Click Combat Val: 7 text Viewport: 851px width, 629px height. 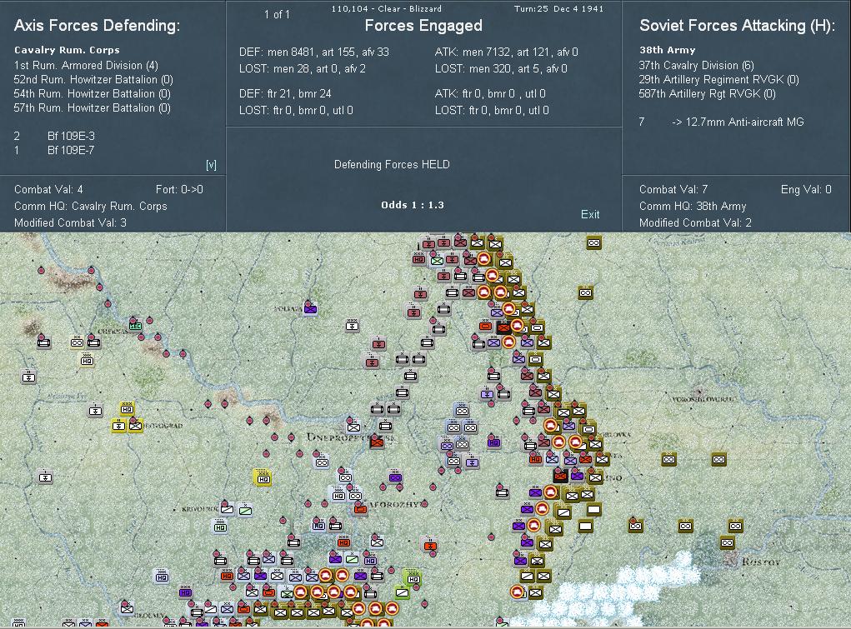coord(673,189)
